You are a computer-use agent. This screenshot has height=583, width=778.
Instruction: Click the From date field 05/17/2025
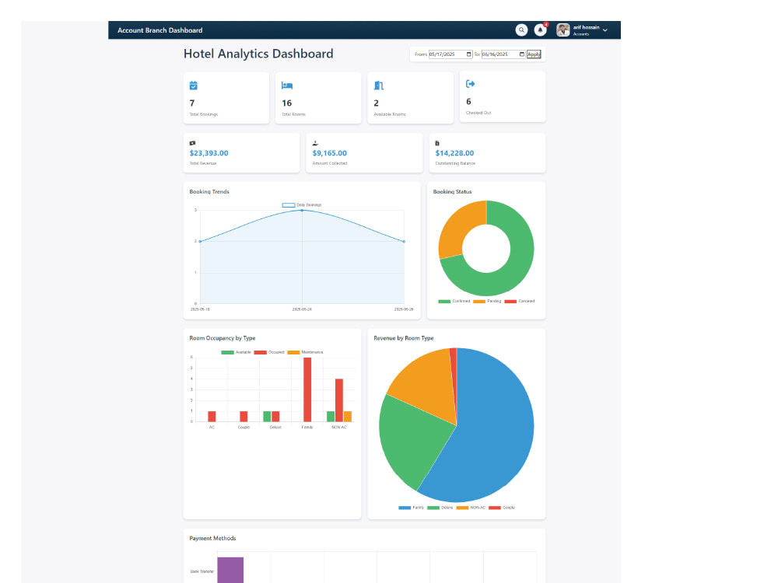450,54
